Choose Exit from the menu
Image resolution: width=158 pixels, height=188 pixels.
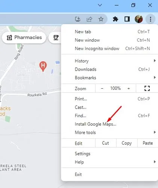(x=110, y=174)
